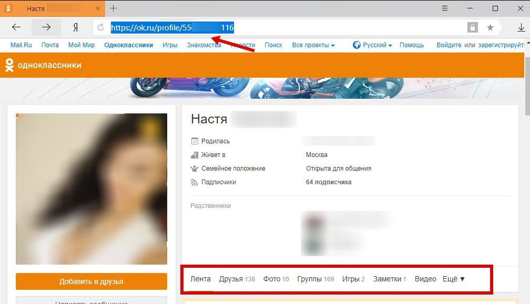
Task: Open the Yandex home button
Action: (x=76, y=28)
